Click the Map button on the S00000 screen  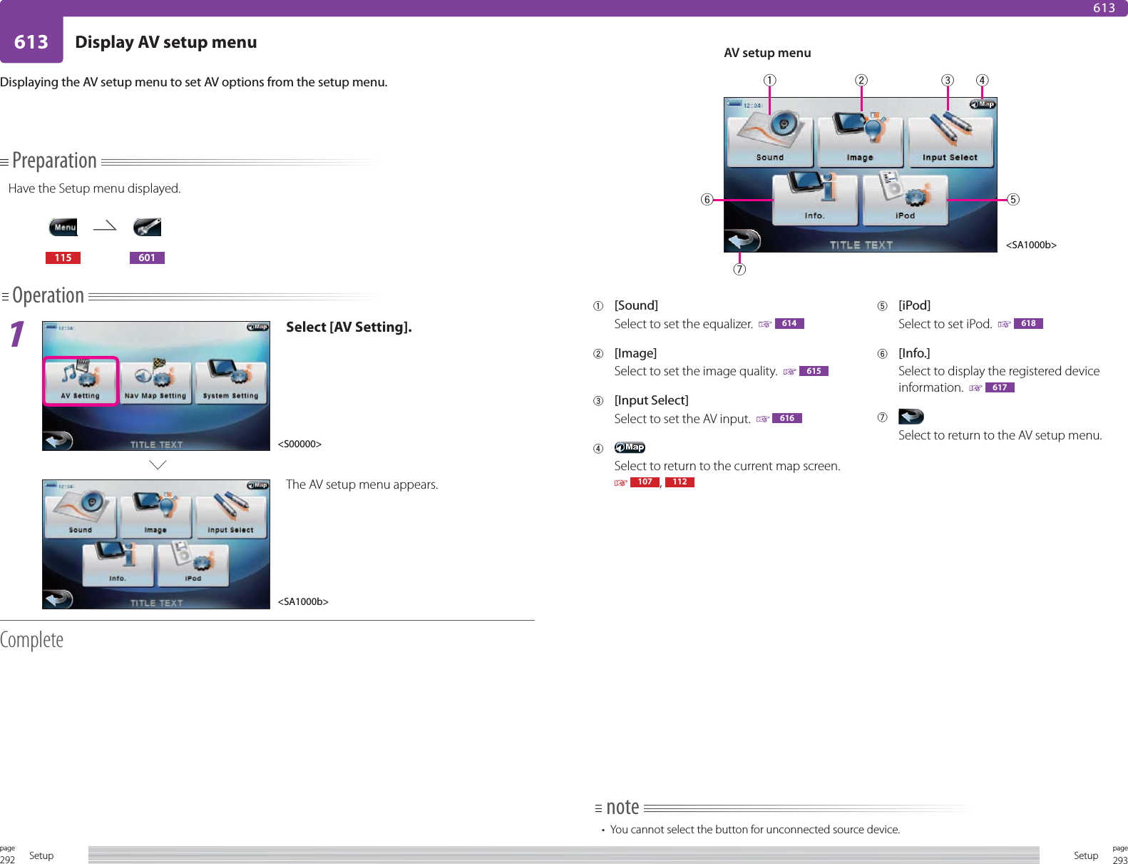(257, 327)
